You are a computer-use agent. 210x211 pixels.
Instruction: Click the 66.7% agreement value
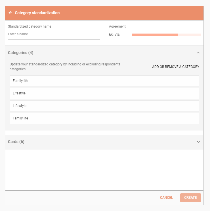coord(114,35)
